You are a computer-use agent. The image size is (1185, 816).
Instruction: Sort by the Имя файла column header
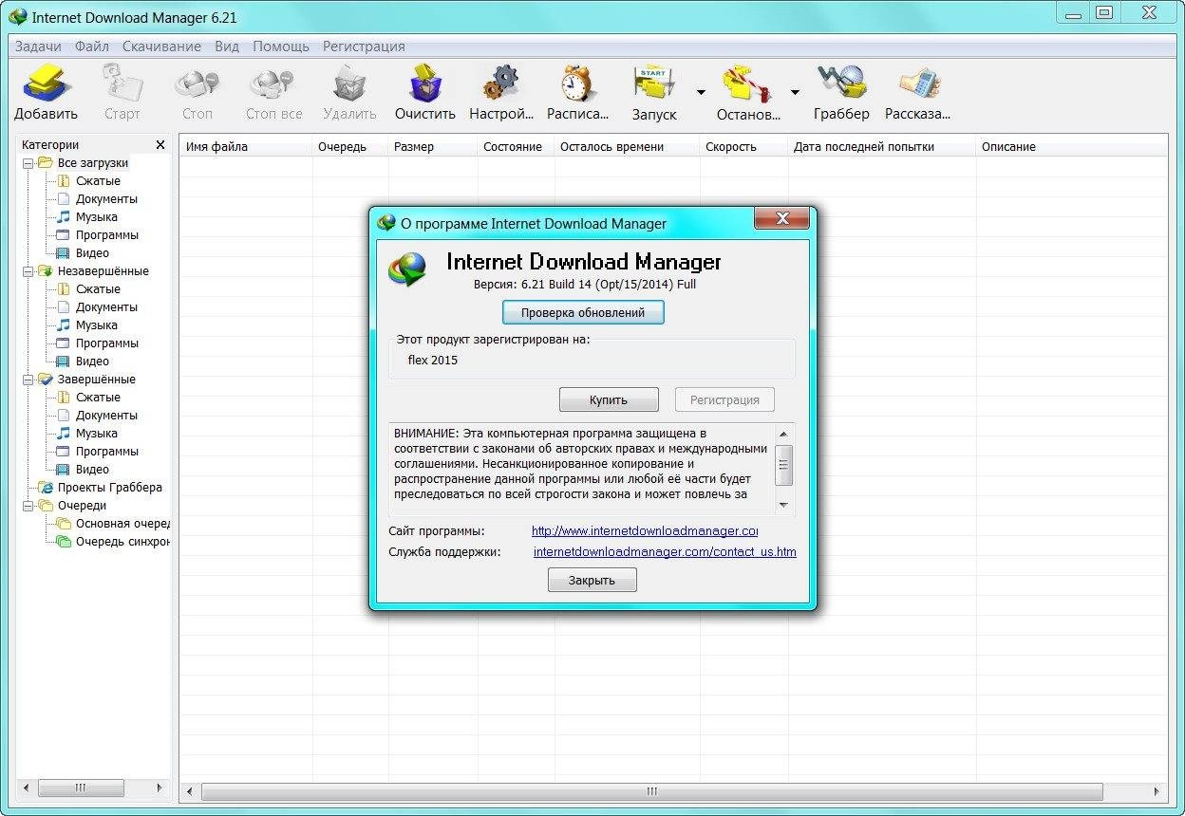(246, 147)
